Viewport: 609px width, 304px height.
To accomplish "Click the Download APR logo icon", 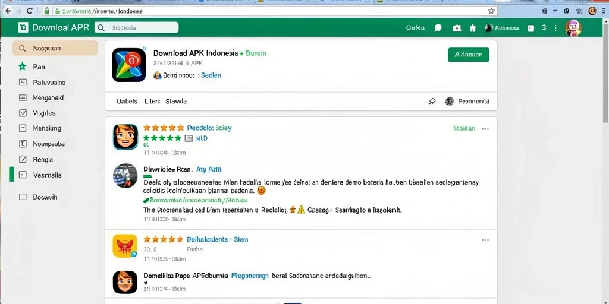I will click(x=23, y=27).
